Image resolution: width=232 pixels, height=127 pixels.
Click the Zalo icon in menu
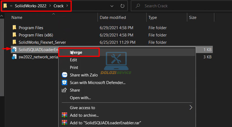[x=65, y=75]
